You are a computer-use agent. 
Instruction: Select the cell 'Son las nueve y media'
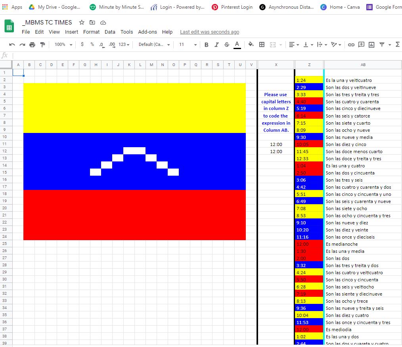tap(363, 137)
